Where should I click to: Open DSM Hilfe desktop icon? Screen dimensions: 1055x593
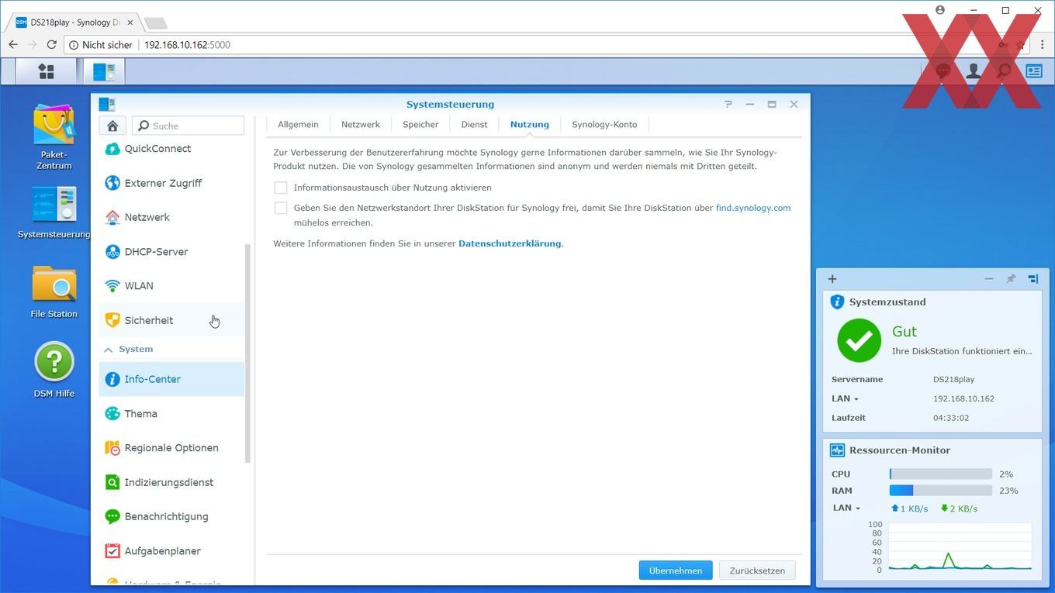coord(54,371)
